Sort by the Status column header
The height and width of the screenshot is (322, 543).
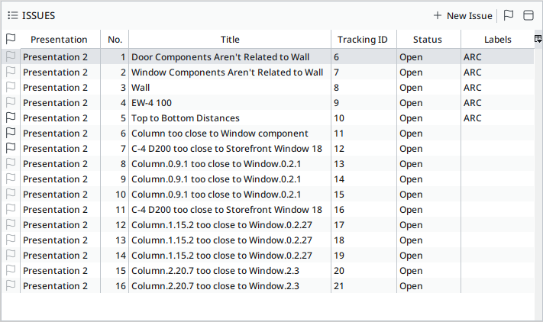pyautogui.click(x=428, y=39)
